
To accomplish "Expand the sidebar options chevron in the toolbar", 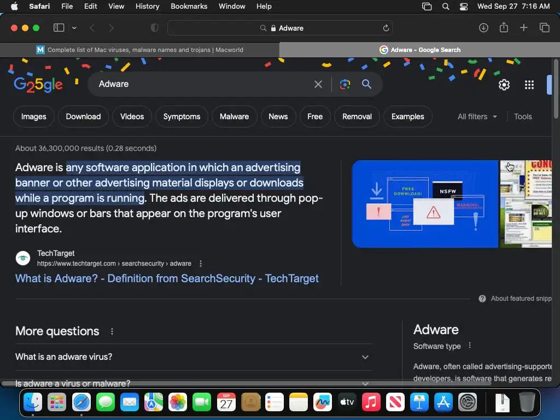I will pyautogui.click(x=74, y=28).
